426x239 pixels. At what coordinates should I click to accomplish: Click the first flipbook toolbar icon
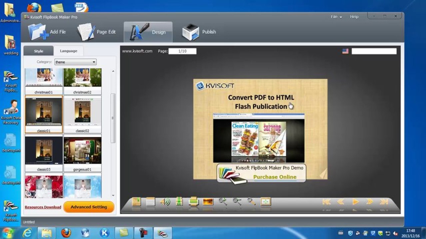[137, 201]
